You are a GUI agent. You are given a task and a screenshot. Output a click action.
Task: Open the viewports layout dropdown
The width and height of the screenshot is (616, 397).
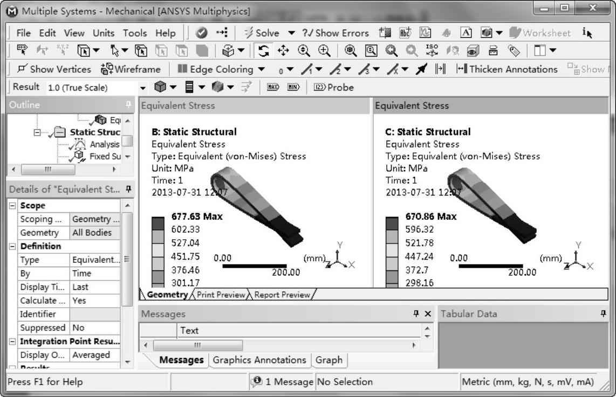pyautogui.click(x=553, y=51)
